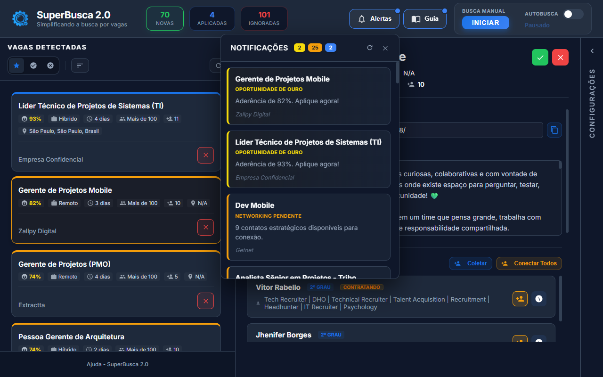Expand the Configurações side panel

(x=592, y=51)
